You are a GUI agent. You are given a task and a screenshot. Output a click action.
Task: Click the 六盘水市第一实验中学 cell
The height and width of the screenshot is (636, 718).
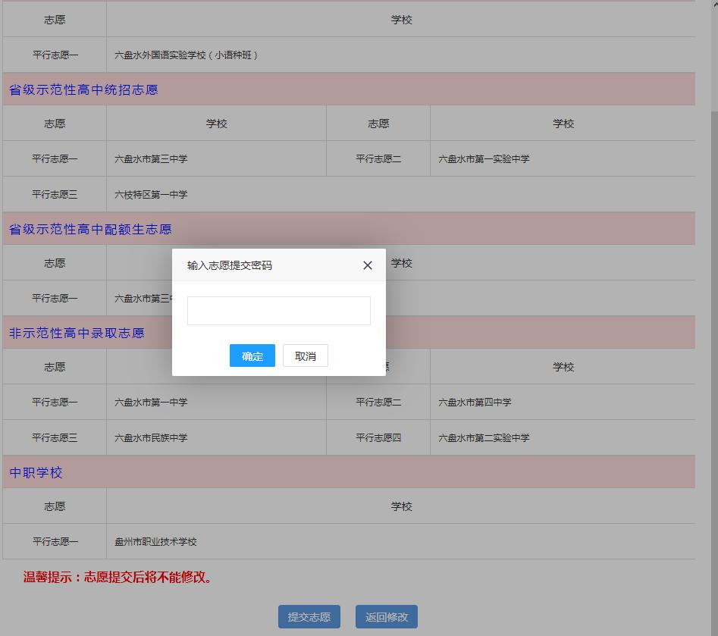coord(484,158)
